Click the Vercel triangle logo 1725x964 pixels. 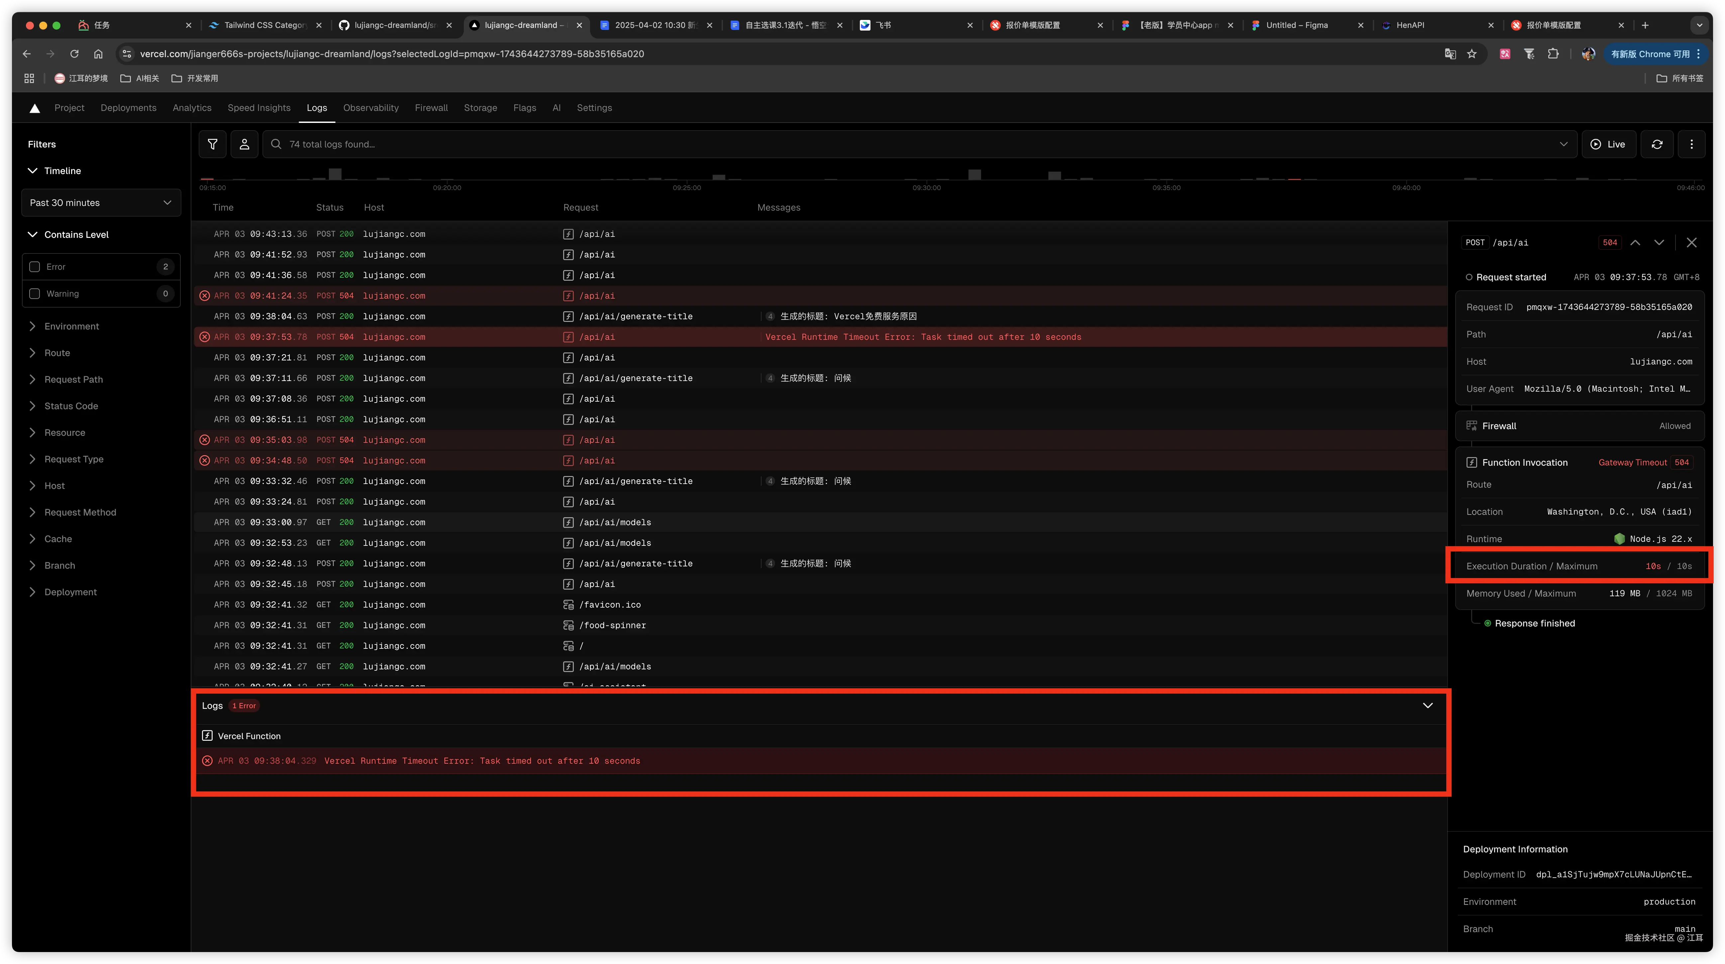click(x=35, y=108)
